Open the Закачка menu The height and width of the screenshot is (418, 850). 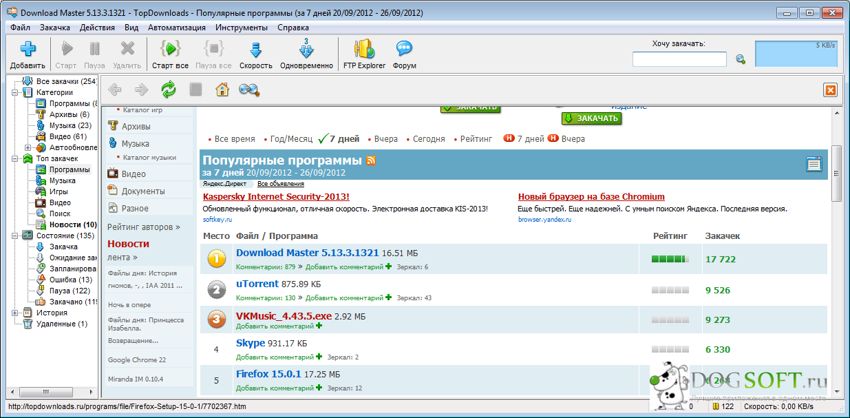[55, 28]
